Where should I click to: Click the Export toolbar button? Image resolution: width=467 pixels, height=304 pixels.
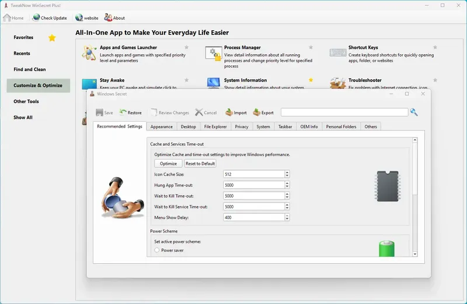tap(263, 112)
